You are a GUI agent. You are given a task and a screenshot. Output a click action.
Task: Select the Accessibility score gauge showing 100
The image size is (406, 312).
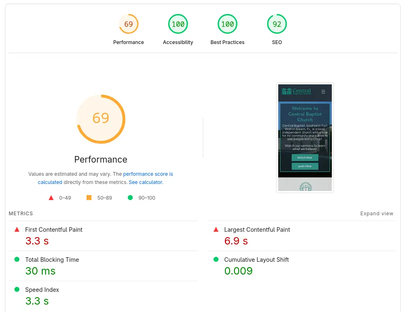[x=178, y=24]
